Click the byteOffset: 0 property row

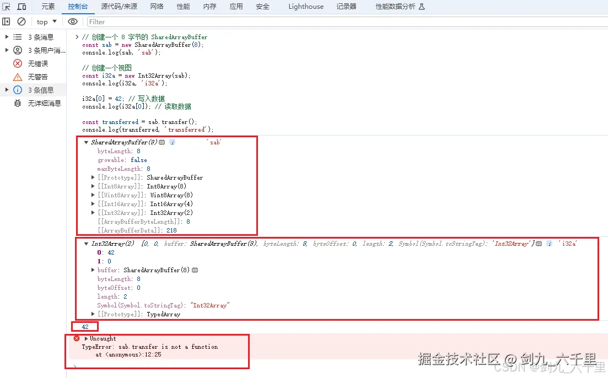click(x=119, y=288)
